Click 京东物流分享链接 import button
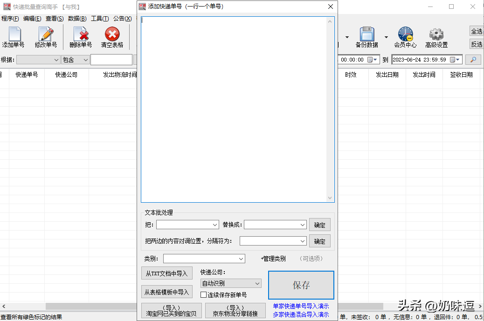 click(x=235, y=311)
